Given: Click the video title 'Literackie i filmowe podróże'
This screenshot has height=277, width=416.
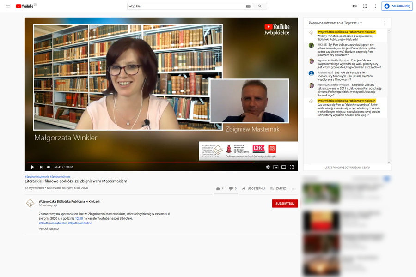Looking at the screenshot, I should (76, 181).
